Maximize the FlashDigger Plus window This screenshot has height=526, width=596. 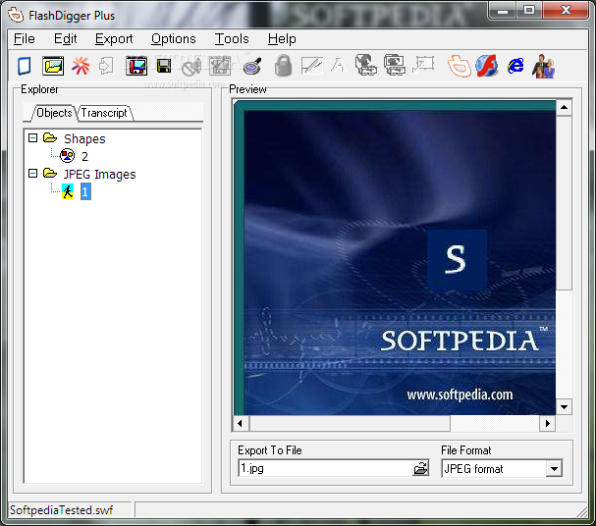coord(529,11)
